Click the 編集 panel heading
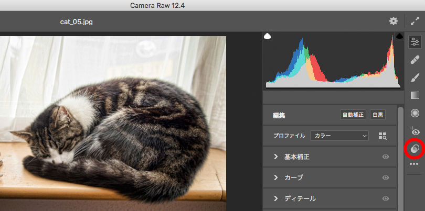The height and width of the screenshot is (211, 425). (x=279, y=116)
